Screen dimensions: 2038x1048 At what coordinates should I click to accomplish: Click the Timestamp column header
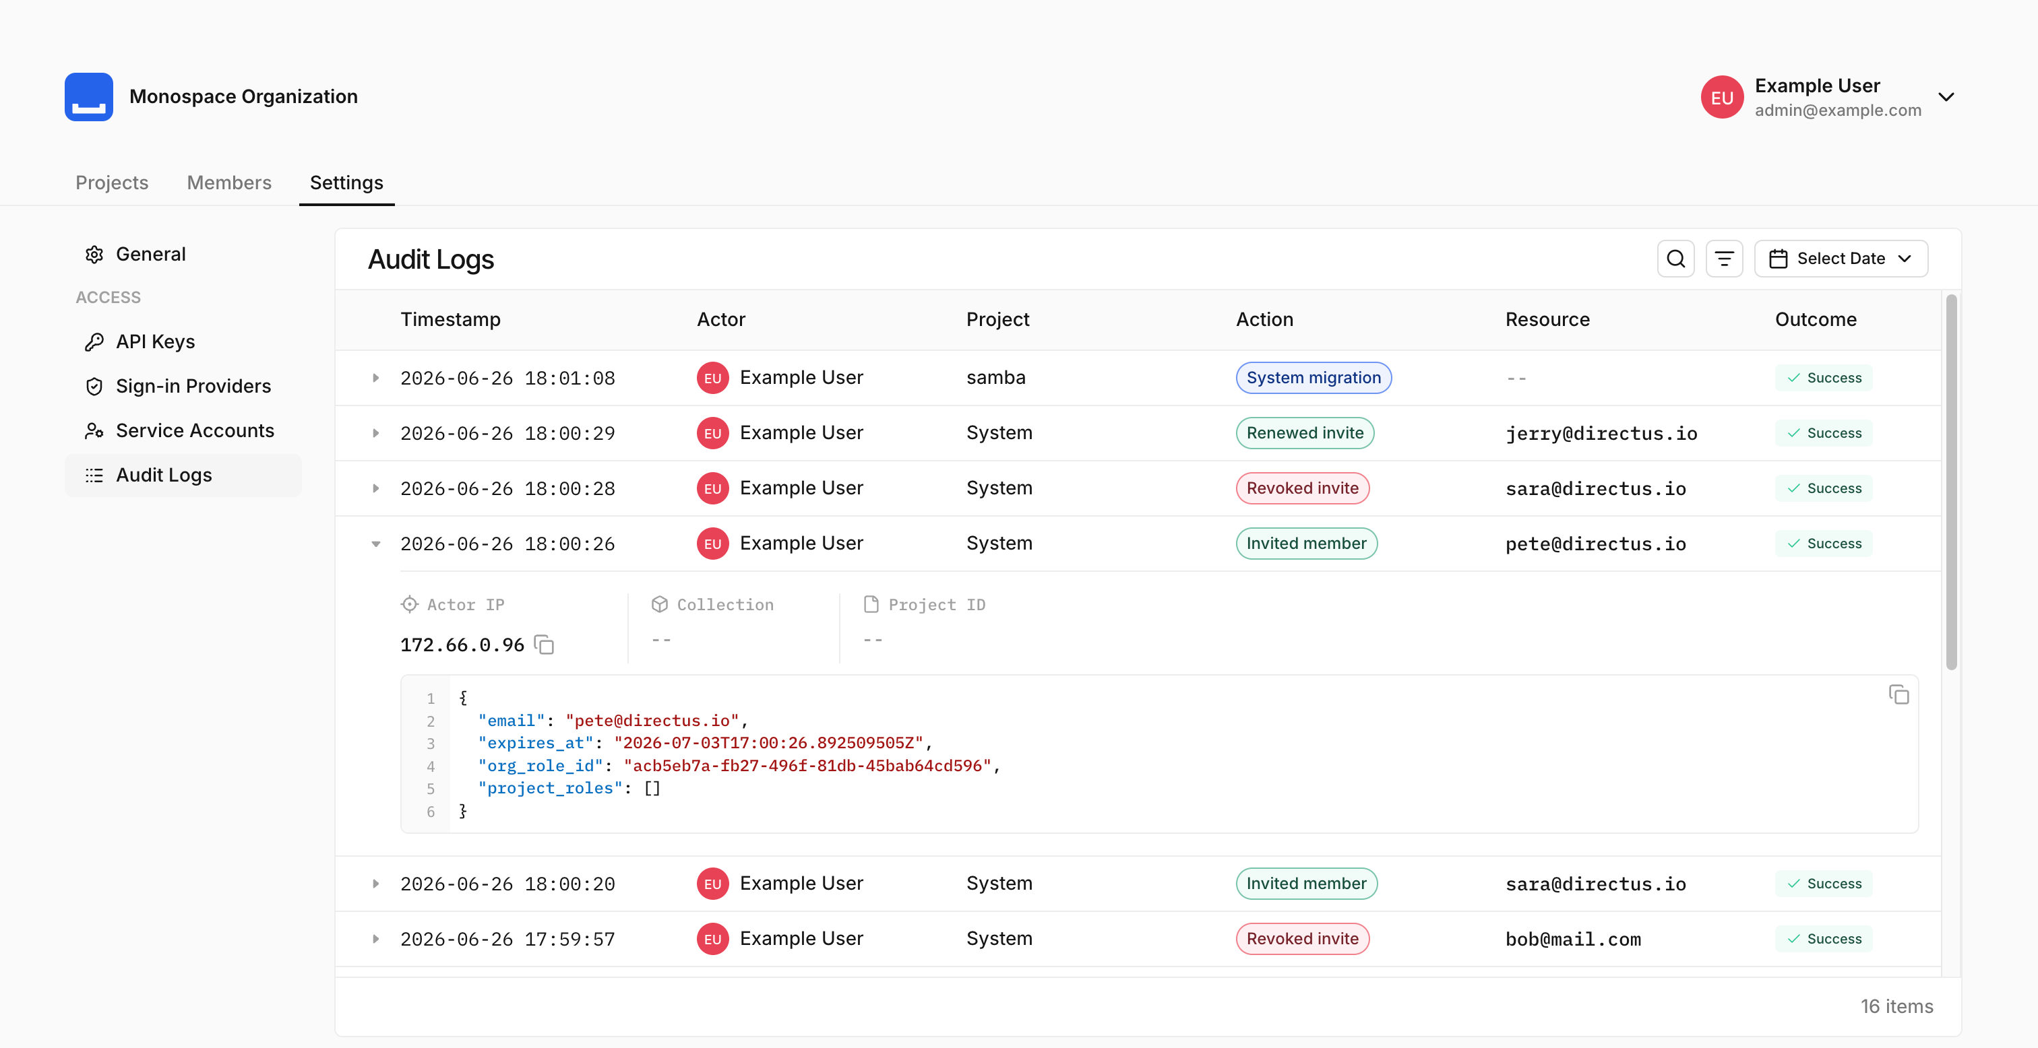[450, 319]
